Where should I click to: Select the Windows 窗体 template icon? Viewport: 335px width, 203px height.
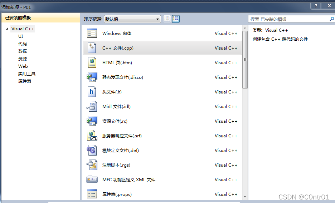[92, 34]
